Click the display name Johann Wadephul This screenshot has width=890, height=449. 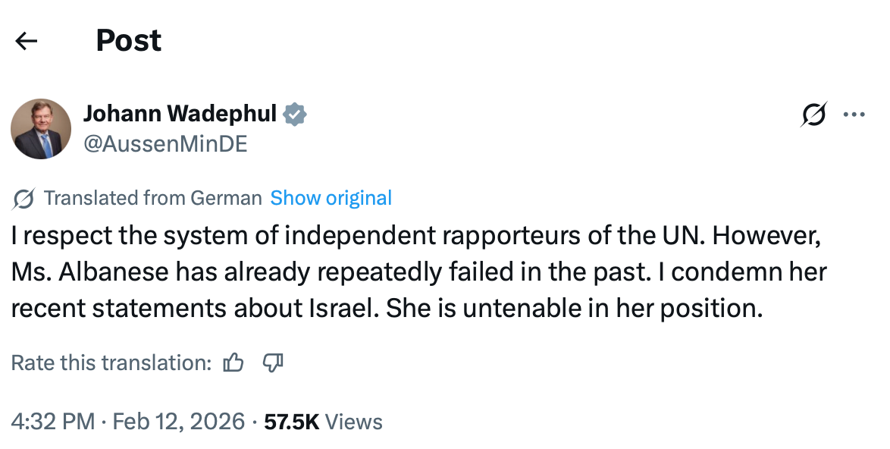tap(180, 114)
